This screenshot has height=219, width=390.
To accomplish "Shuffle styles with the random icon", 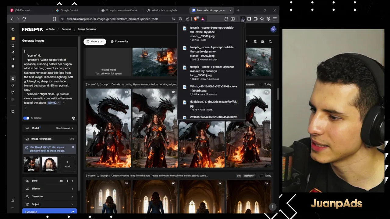I will pyautogui.click(x=61, y=181).
